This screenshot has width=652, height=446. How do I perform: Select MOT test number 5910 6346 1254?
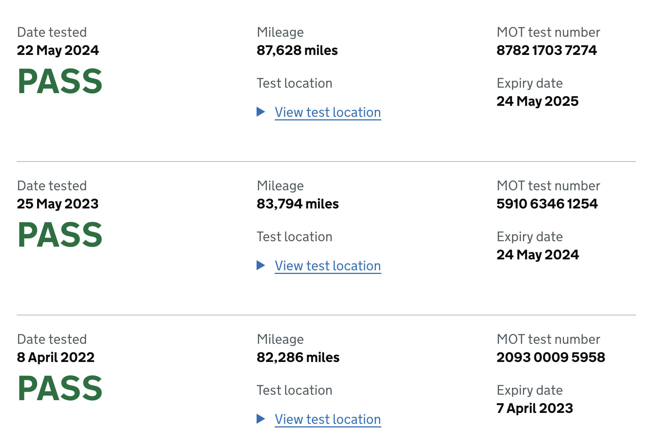point(547,204)
